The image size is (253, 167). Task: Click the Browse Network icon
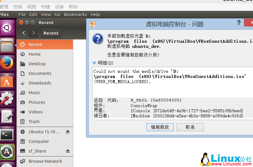[x=22, y=161]
